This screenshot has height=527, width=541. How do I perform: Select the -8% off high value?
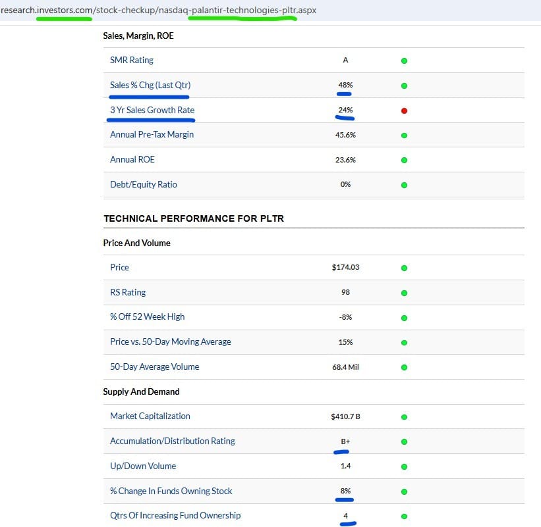click(x=345, y=317)
